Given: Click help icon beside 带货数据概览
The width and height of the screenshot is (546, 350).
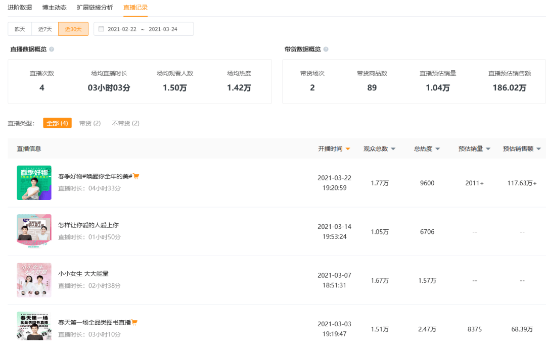Looking at the screenshot, I should (x=326, y=49).
